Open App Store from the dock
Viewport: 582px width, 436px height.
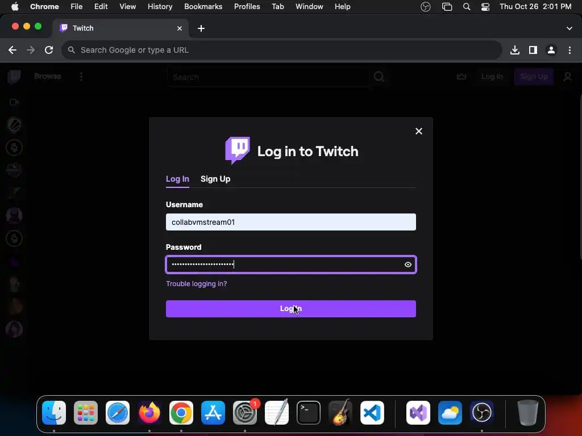(213, 413)
